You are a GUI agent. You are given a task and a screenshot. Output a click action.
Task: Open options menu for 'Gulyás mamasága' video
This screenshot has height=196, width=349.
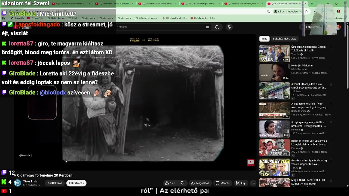point(331,161)
